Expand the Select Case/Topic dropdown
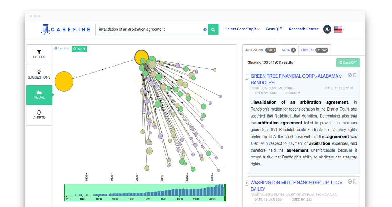This screenshot has width=392, height=207. point(243,29)
